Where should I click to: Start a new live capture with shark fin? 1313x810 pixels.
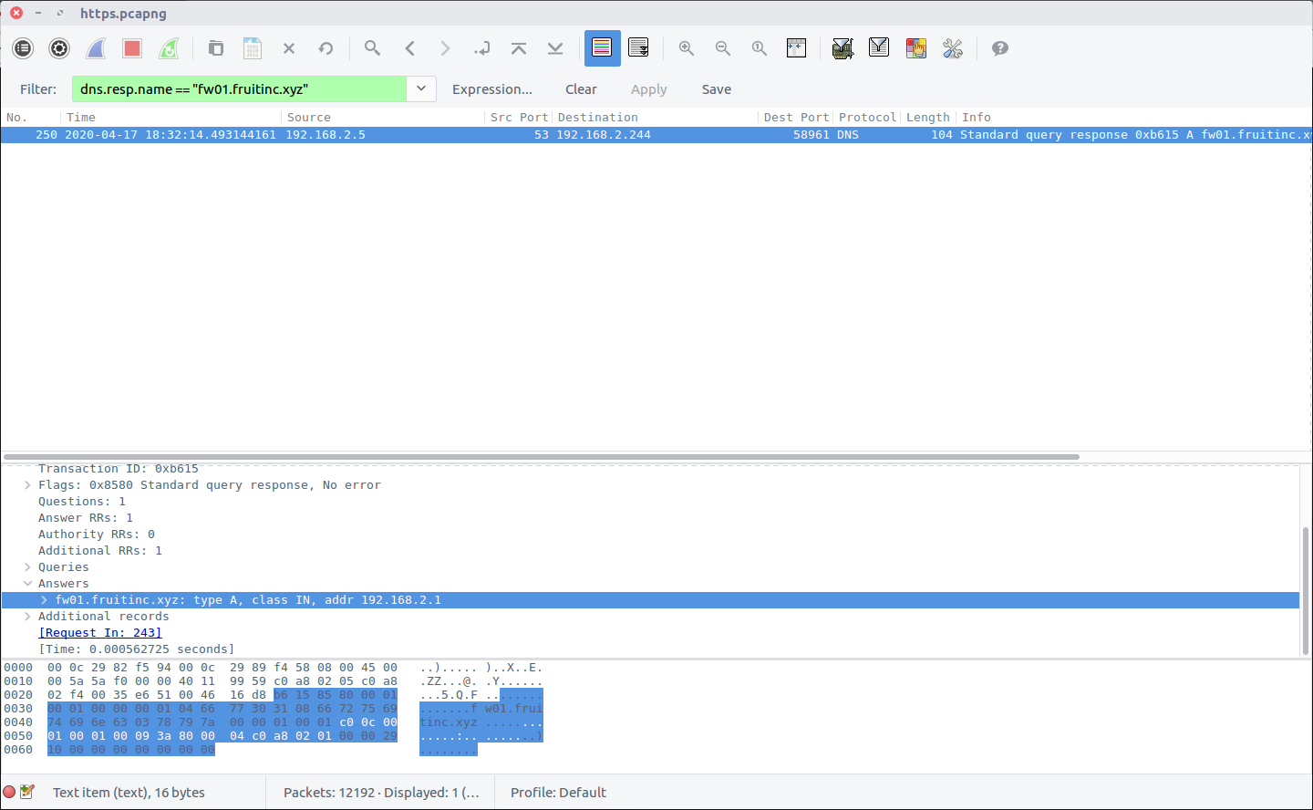tap(96, 48)
